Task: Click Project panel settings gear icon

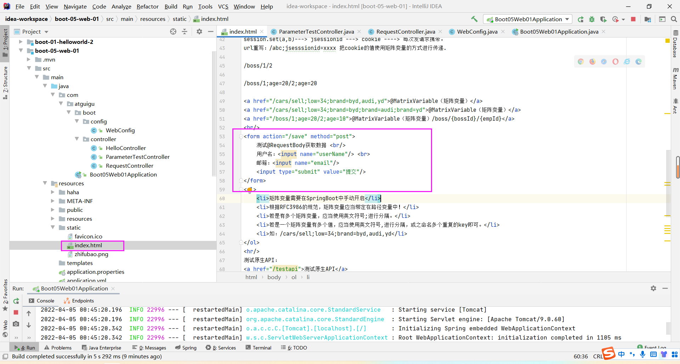Action: [x=199, y=31]
